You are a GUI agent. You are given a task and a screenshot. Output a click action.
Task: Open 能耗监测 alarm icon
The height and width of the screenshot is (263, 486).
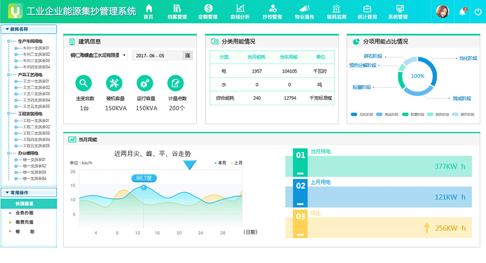pyautogui.click(x=336, y=9)
